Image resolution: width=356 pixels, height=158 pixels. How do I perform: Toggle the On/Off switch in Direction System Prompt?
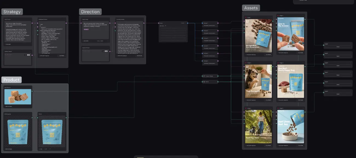104,51
